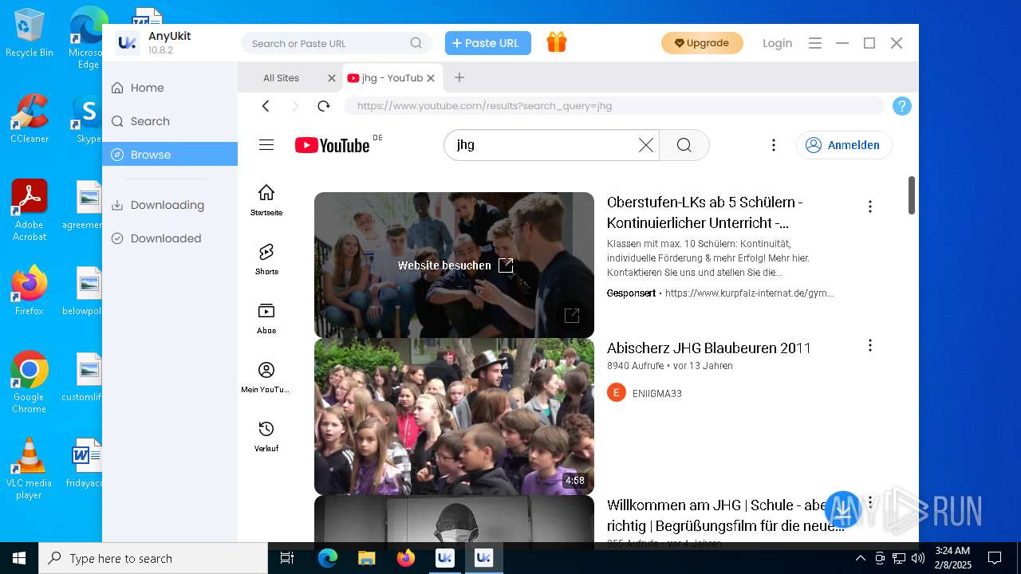The width and height of the screenshot is (1021, 574).
Task: Click the Windows taskbar search box
Action: click(153, 558)
